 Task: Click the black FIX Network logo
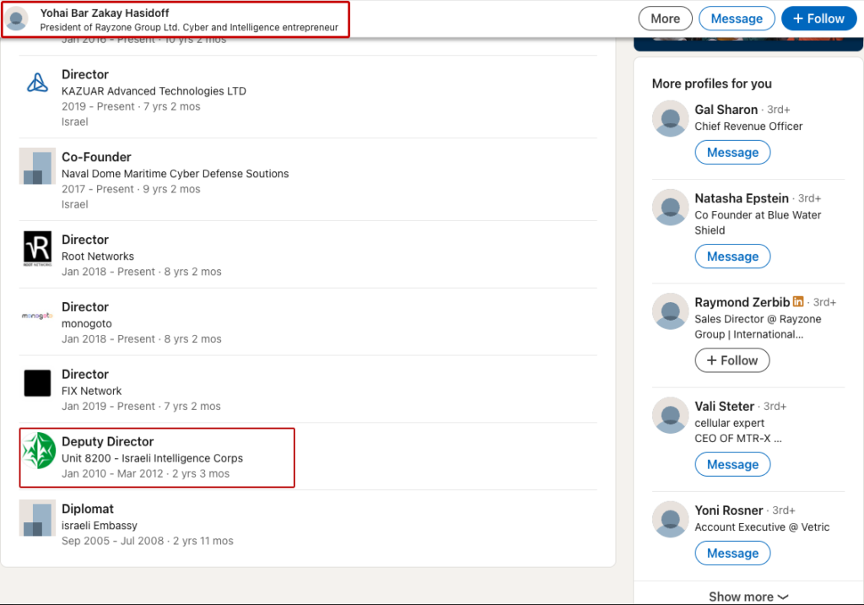pos(37,383)
